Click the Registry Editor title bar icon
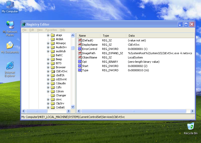 tap(24, 24)
